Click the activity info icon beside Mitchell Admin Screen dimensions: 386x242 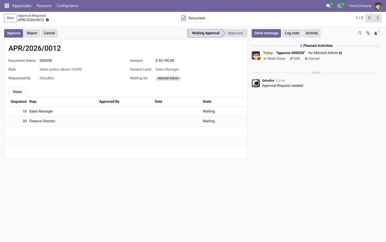coord(340,53)
